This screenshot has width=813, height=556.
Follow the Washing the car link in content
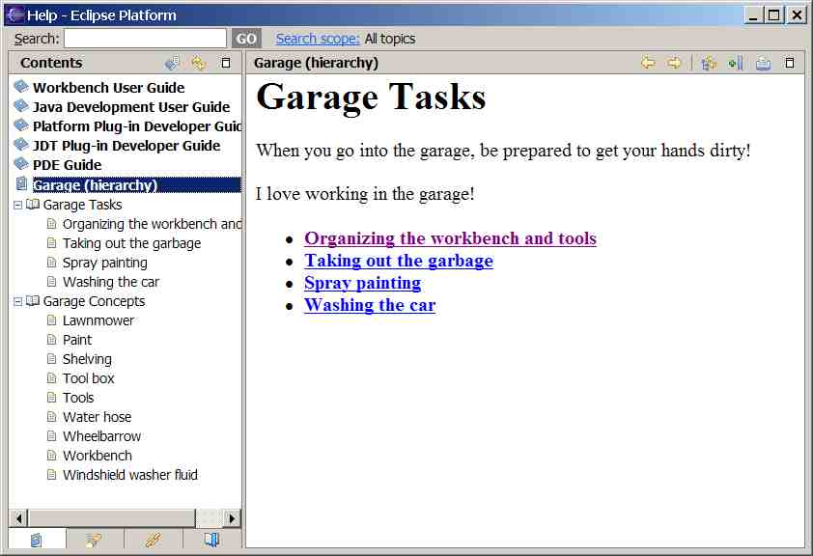[370, 305]
